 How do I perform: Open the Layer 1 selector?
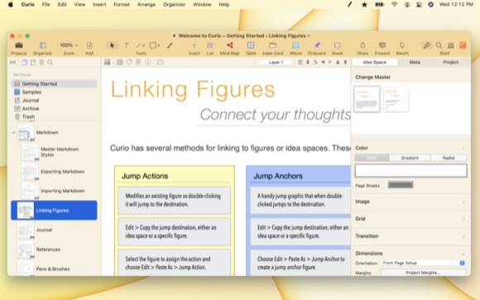[x=276, y=62]
